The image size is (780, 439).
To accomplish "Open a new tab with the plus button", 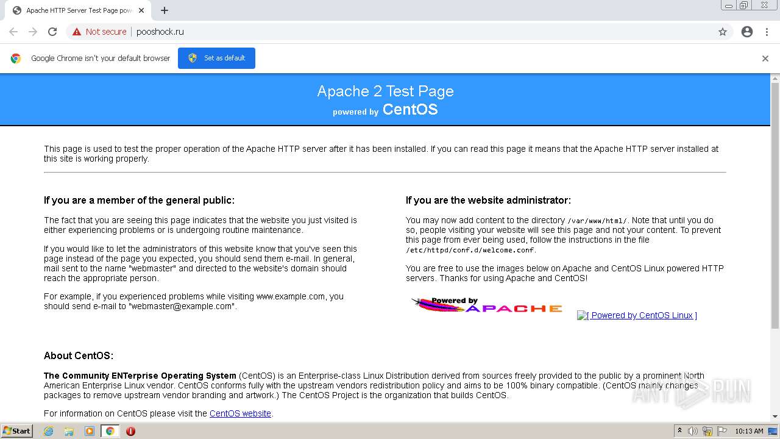I will pyautogui.click(x=165, y=10).
